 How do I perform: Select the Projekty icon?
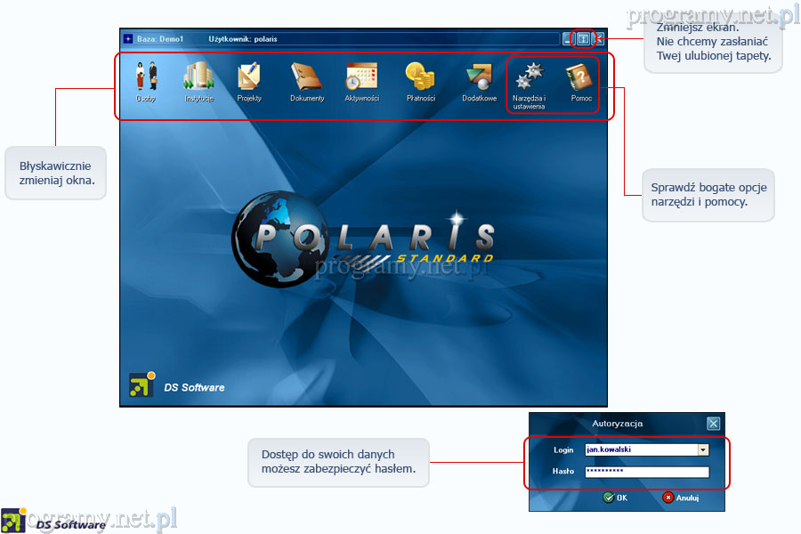[x=249, y=78]
